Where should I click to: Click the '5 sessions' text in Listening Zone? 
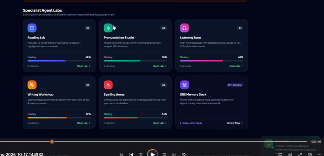[x=185, y=66]
